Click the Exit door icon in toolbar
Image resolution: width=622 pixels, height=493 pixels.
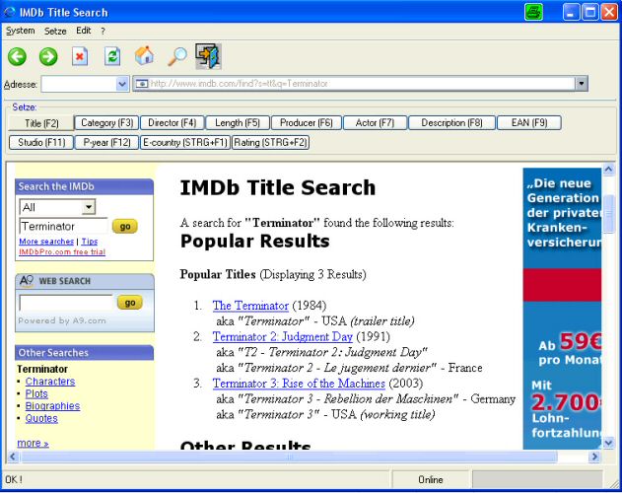pos(208,56)
